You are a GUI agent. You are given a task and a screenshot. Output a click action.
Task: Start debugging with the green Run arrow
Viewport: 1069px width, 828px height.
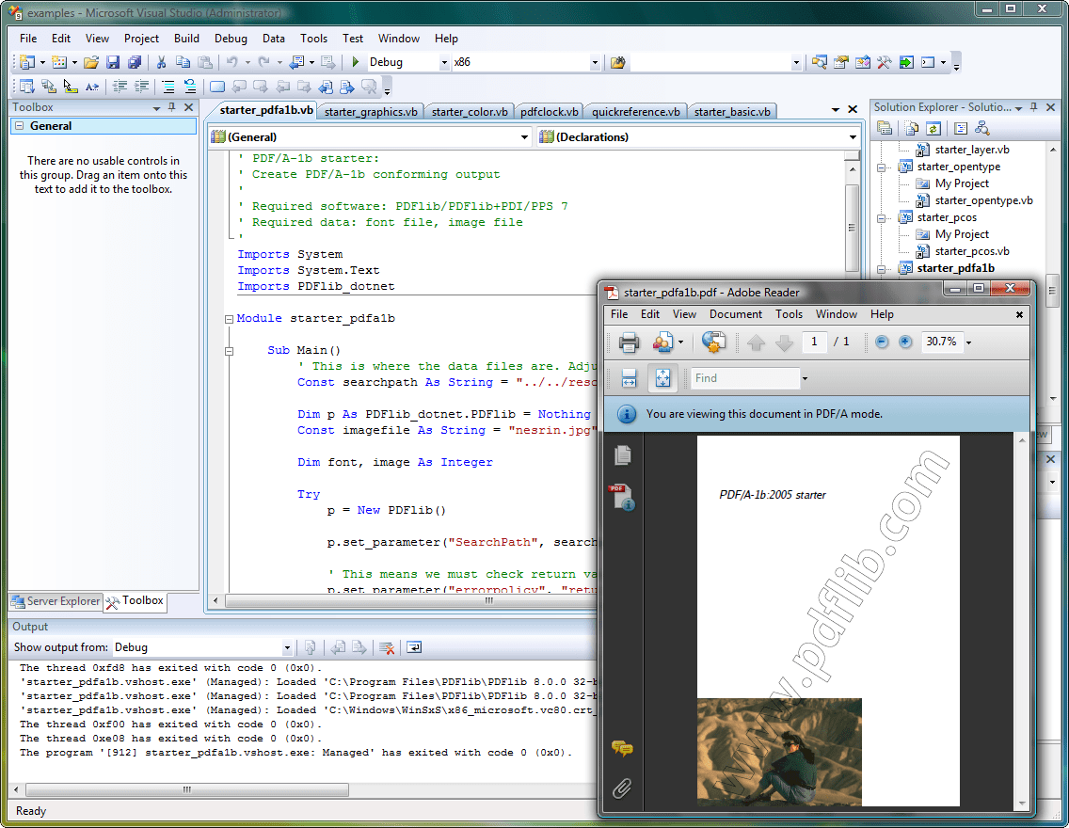click(356, 62)
